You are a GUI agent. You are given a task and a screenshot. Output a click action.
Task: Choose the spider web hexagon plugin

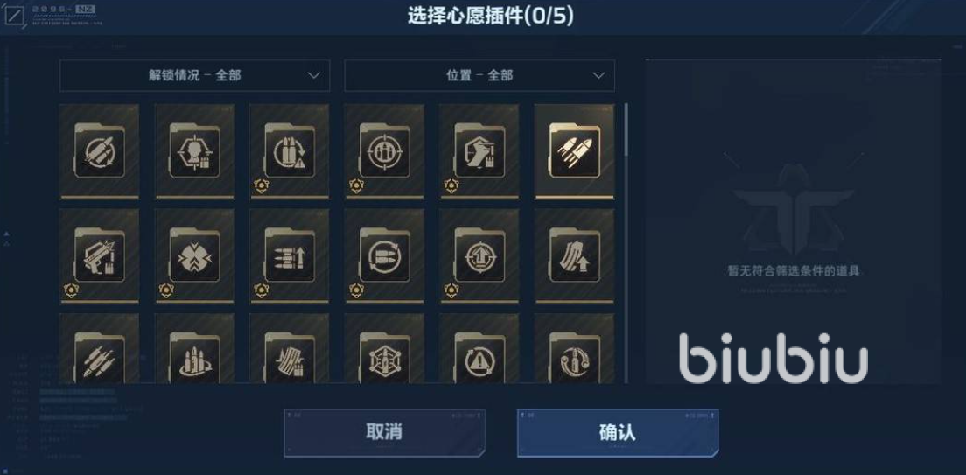point(384,349)
